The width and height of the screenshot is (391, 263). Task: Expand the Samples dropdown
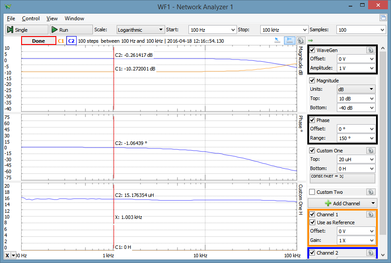(x=361, y=30)
